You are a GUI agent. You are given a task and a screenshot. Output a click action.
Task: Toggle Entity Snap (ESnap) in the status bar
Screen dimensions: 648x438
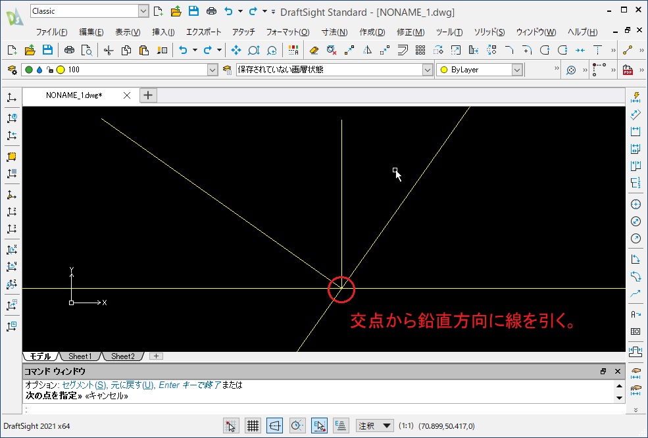point(319,426)
